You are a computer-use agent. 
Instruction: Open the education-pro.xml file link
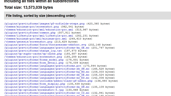point(38,30)
